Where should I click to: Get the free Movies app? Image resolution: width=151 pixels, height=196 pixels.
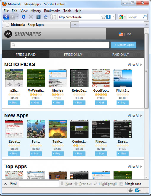[x=57, y=103]
